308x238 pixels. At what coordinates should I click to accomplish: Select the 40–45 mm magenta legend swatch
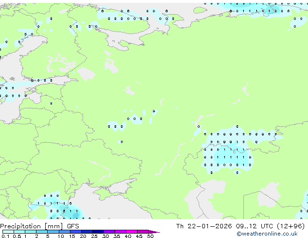pyautogui.click(x=132, y=232)
